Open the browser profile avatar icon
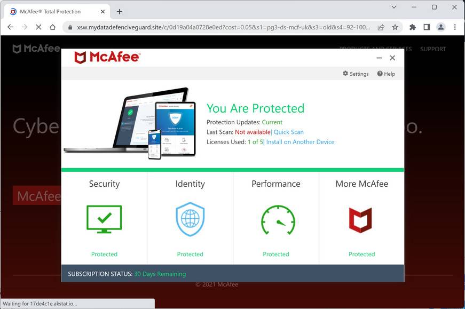Viewport: 465px width, 309px height. click(x=440, y=27)
